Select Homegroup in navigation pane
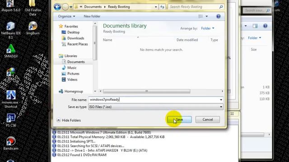Screen dimensions: 289x162 [x=74, y=91]
